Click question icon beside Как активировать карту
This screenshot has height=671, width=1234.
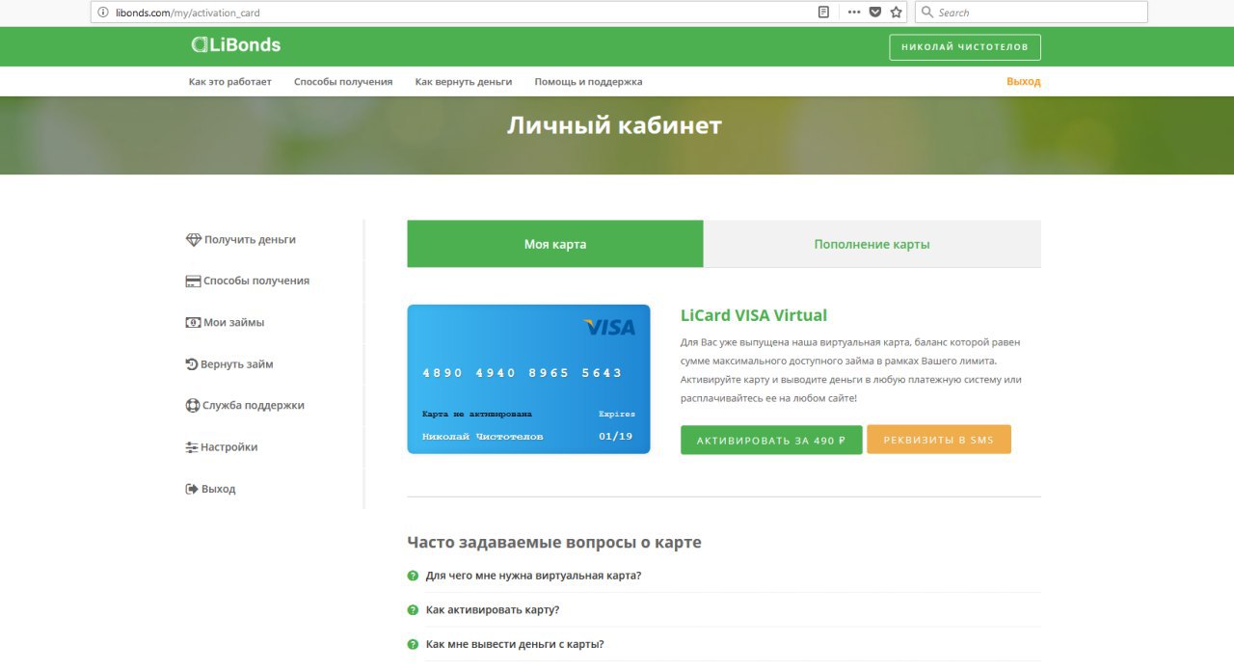click(413, 610)
